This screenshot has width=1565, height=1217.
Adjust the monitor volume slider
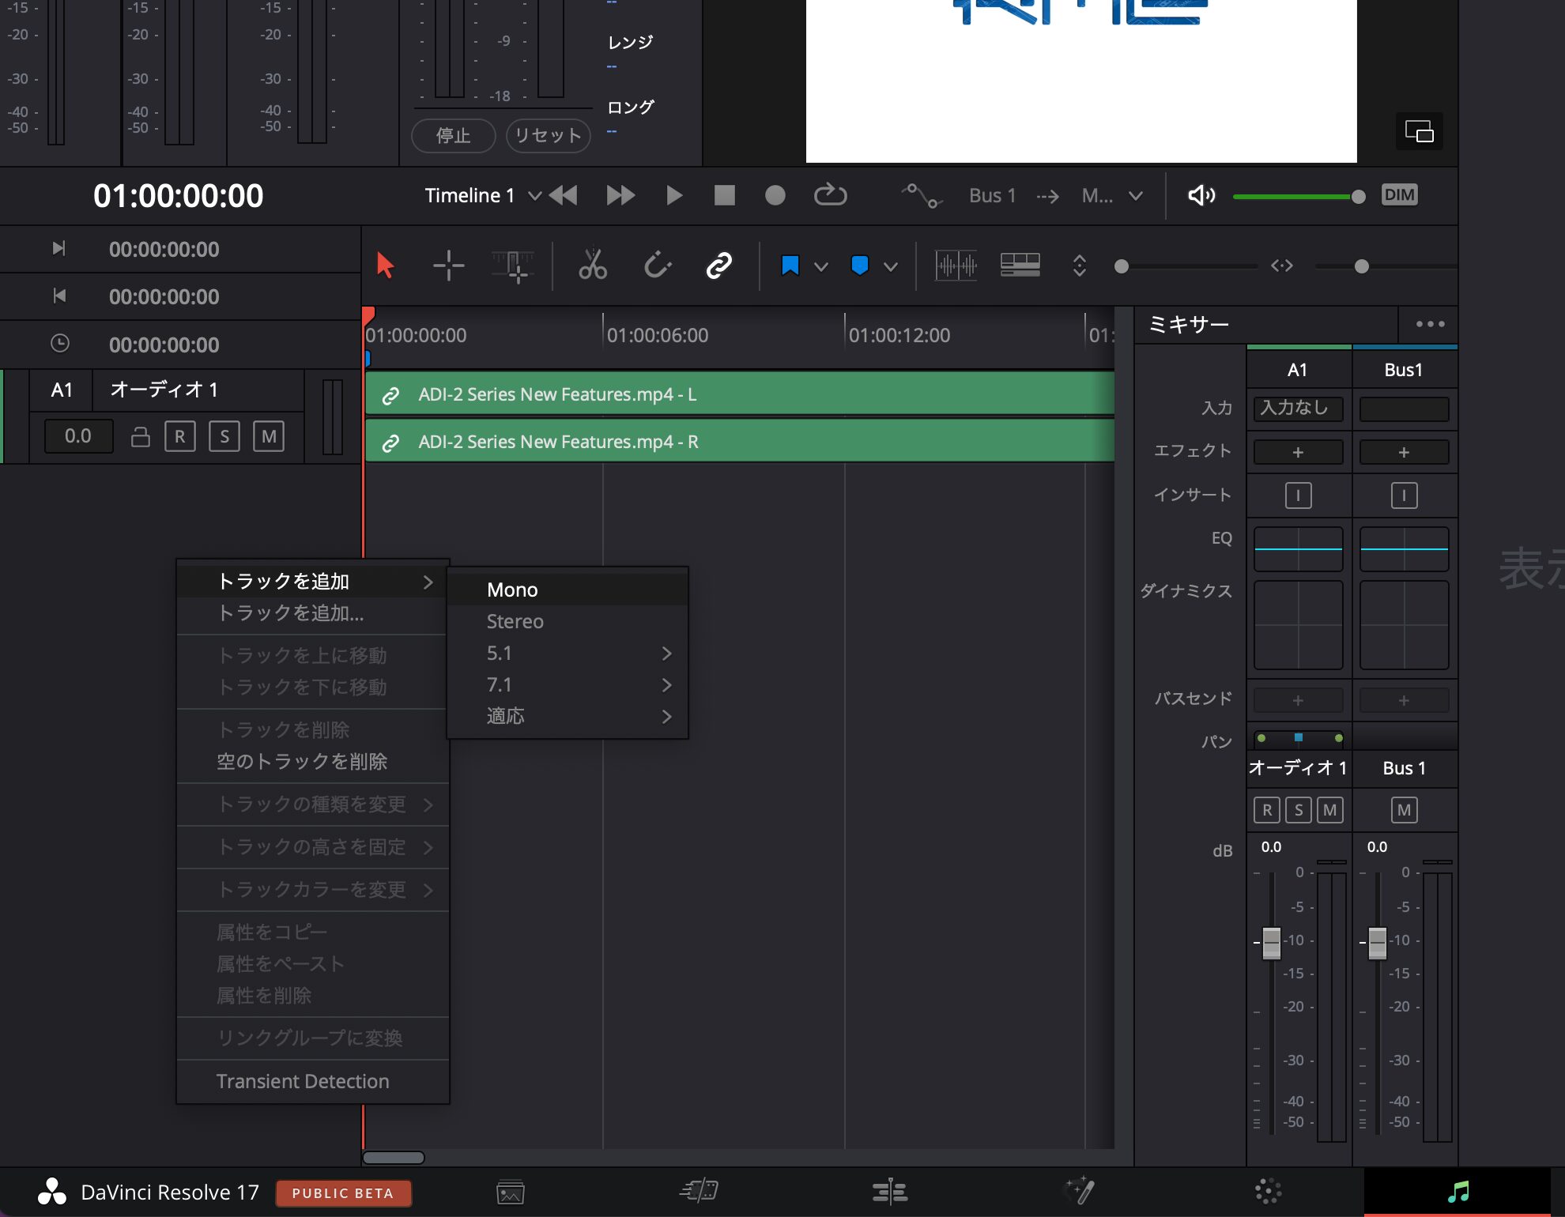pyautogui.click(x=1358, y=197)
